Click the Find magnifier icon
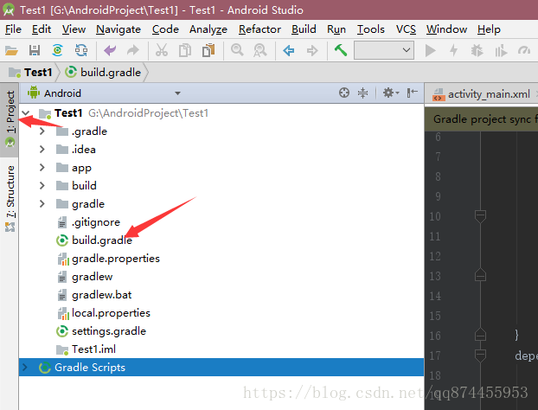Viewport: 538px width, 410px height. click(x=237, y=50)
